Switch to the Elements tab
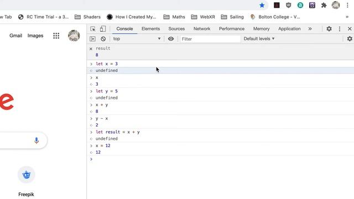The height and width of the screenshot is (199, 354). tap(150, 29)
